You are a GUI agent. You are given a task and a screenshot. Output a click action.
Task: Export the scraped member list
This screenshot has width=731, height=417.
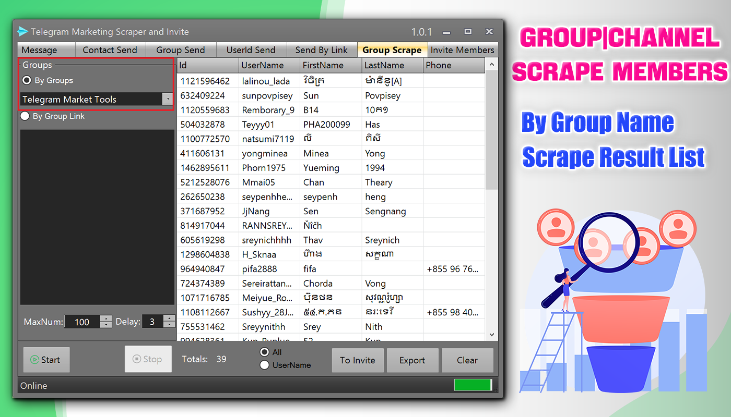(412, 360)
